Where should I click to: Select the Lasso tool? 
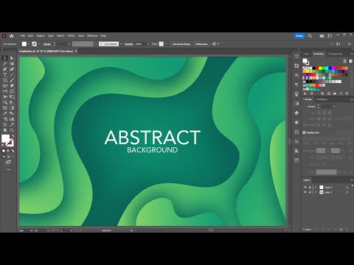click(12, 64)
